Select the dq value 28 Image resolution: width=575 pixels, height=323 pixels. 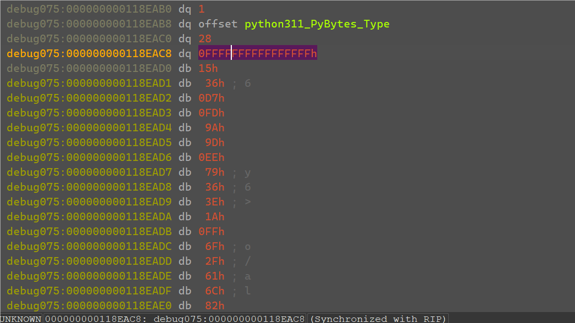[x=205, y=39]
